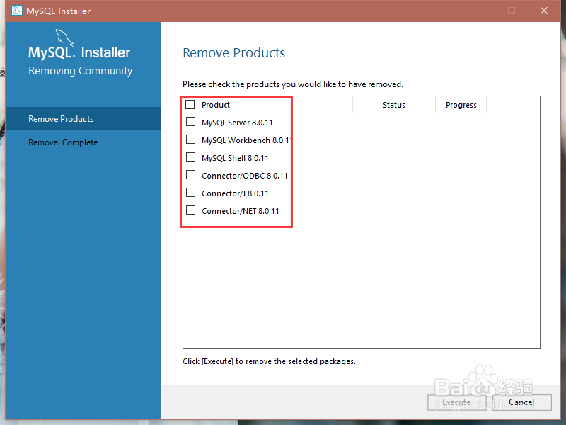Minimize the MySQL Installer window
The image size is (566, 425).
[x=480, y=11]
